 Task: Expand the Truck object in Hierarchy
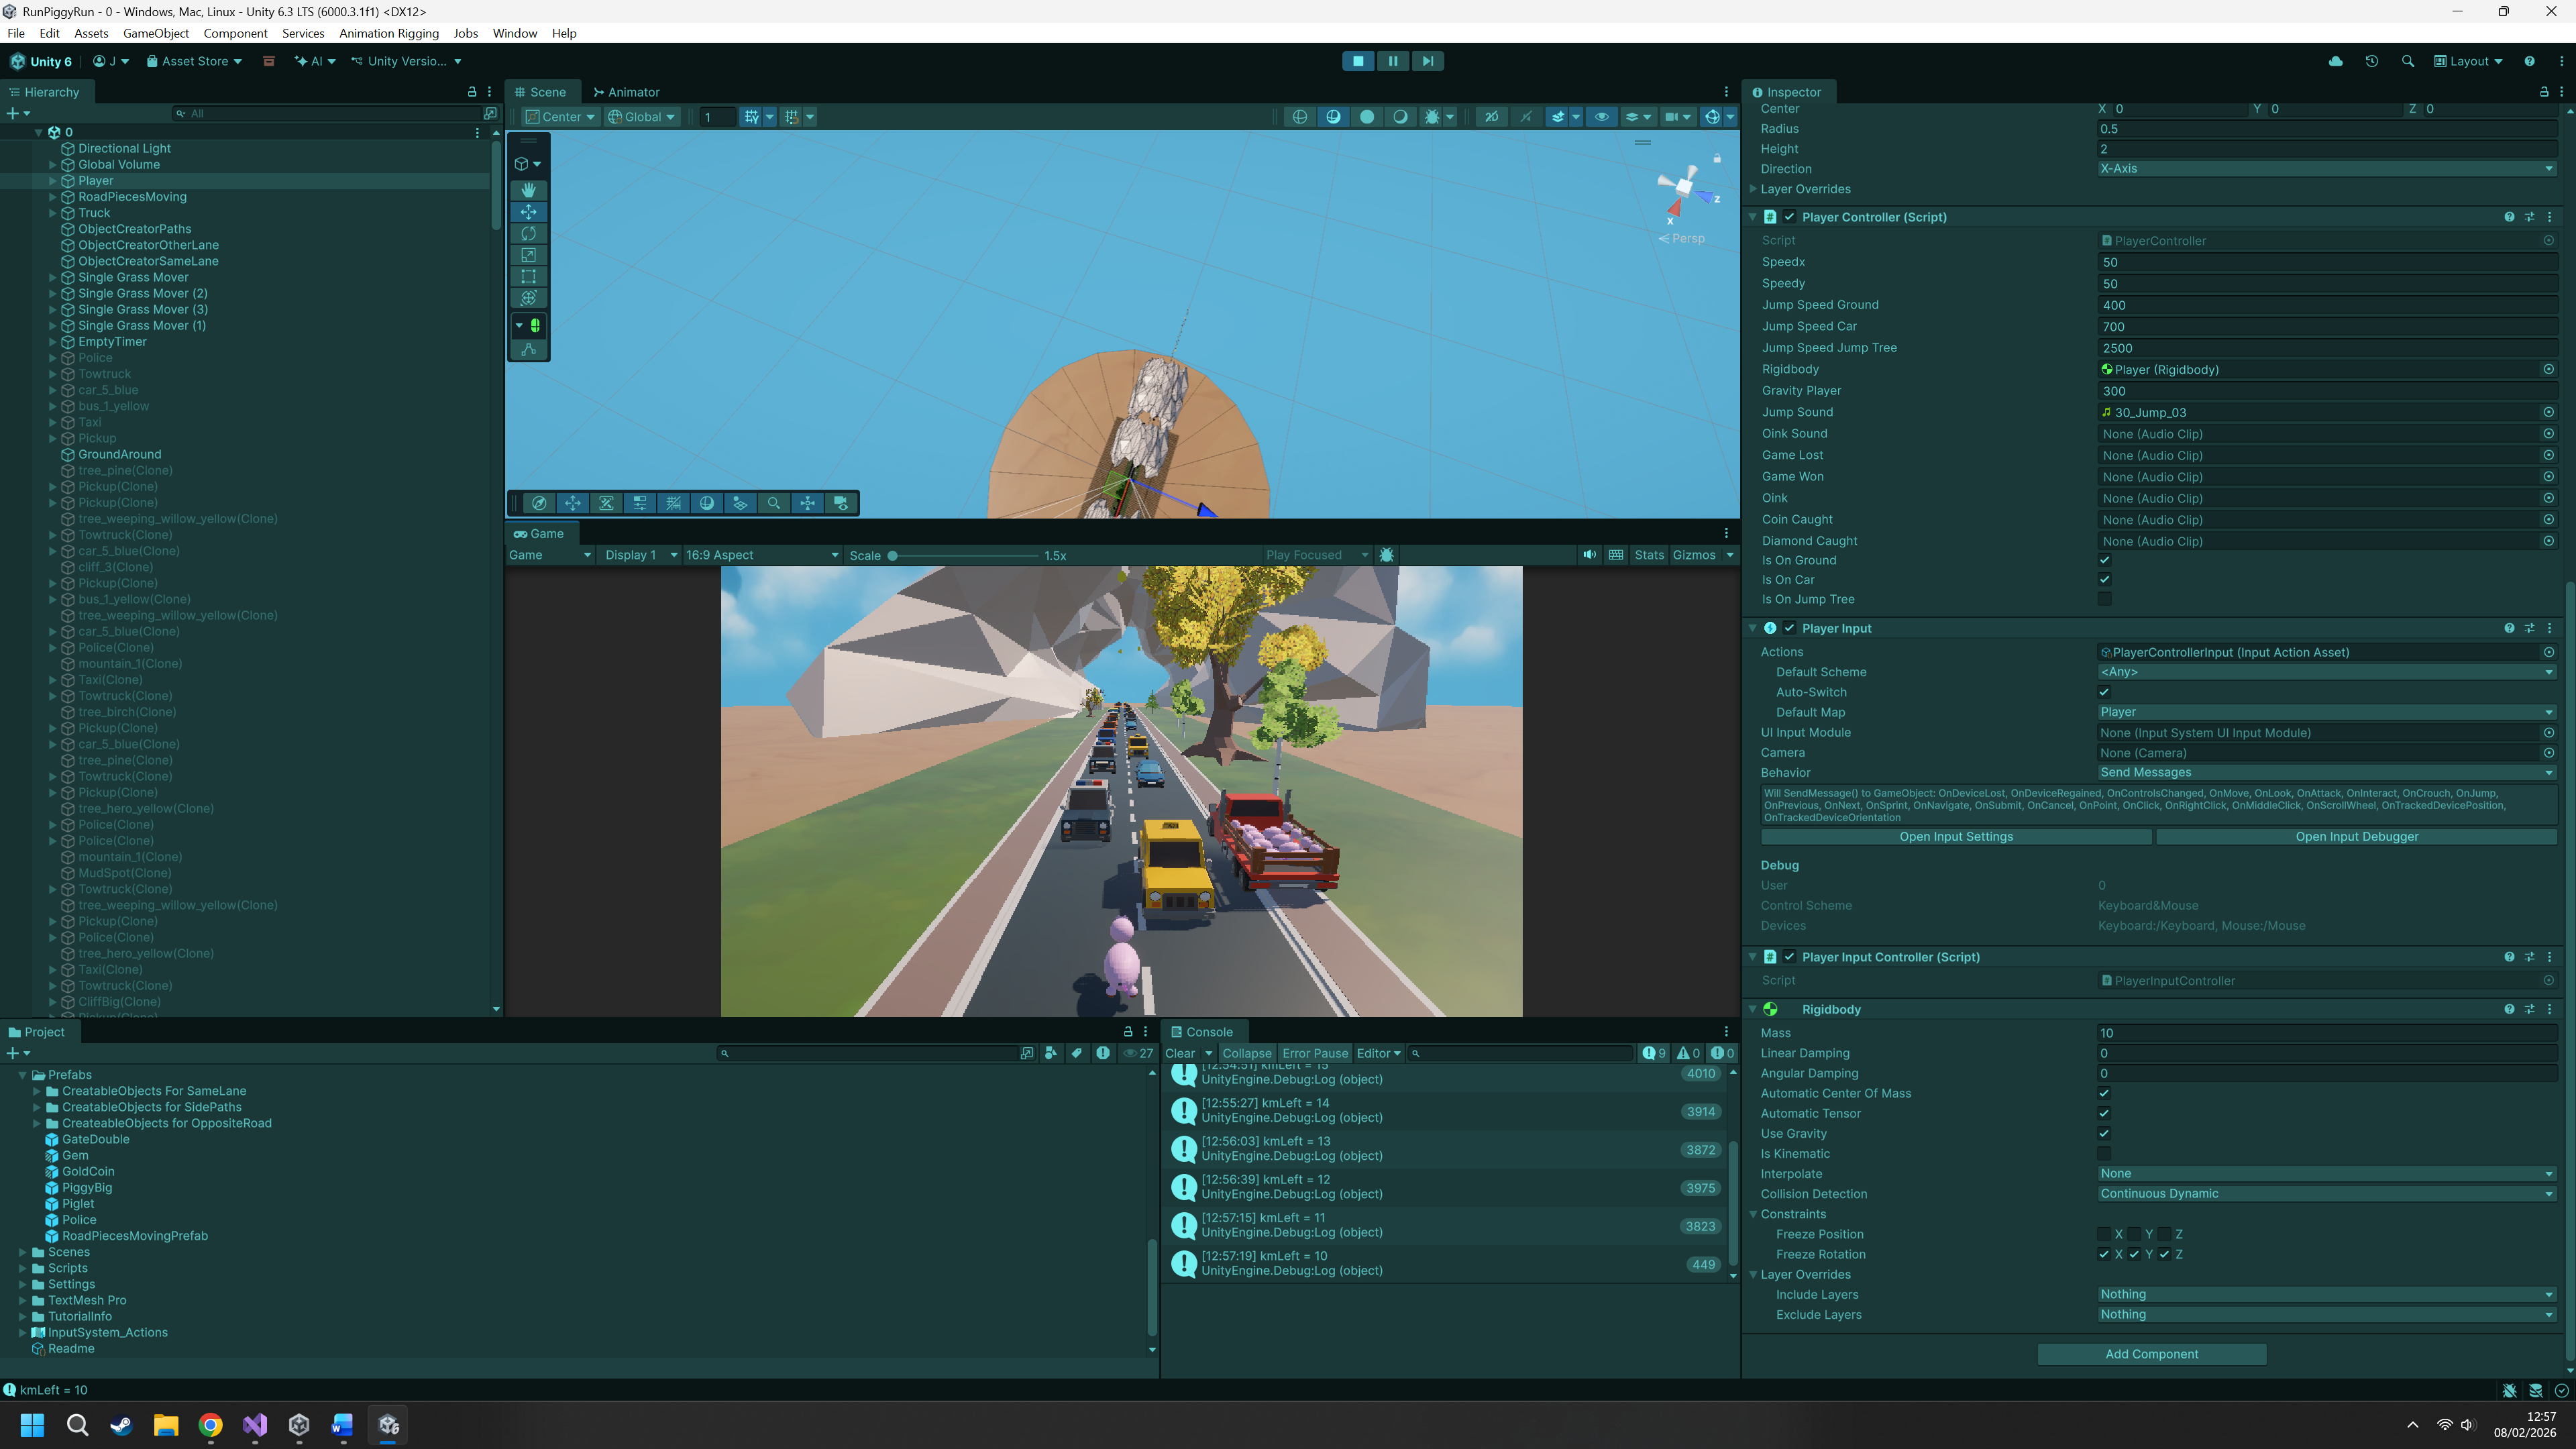pos(53,213)
